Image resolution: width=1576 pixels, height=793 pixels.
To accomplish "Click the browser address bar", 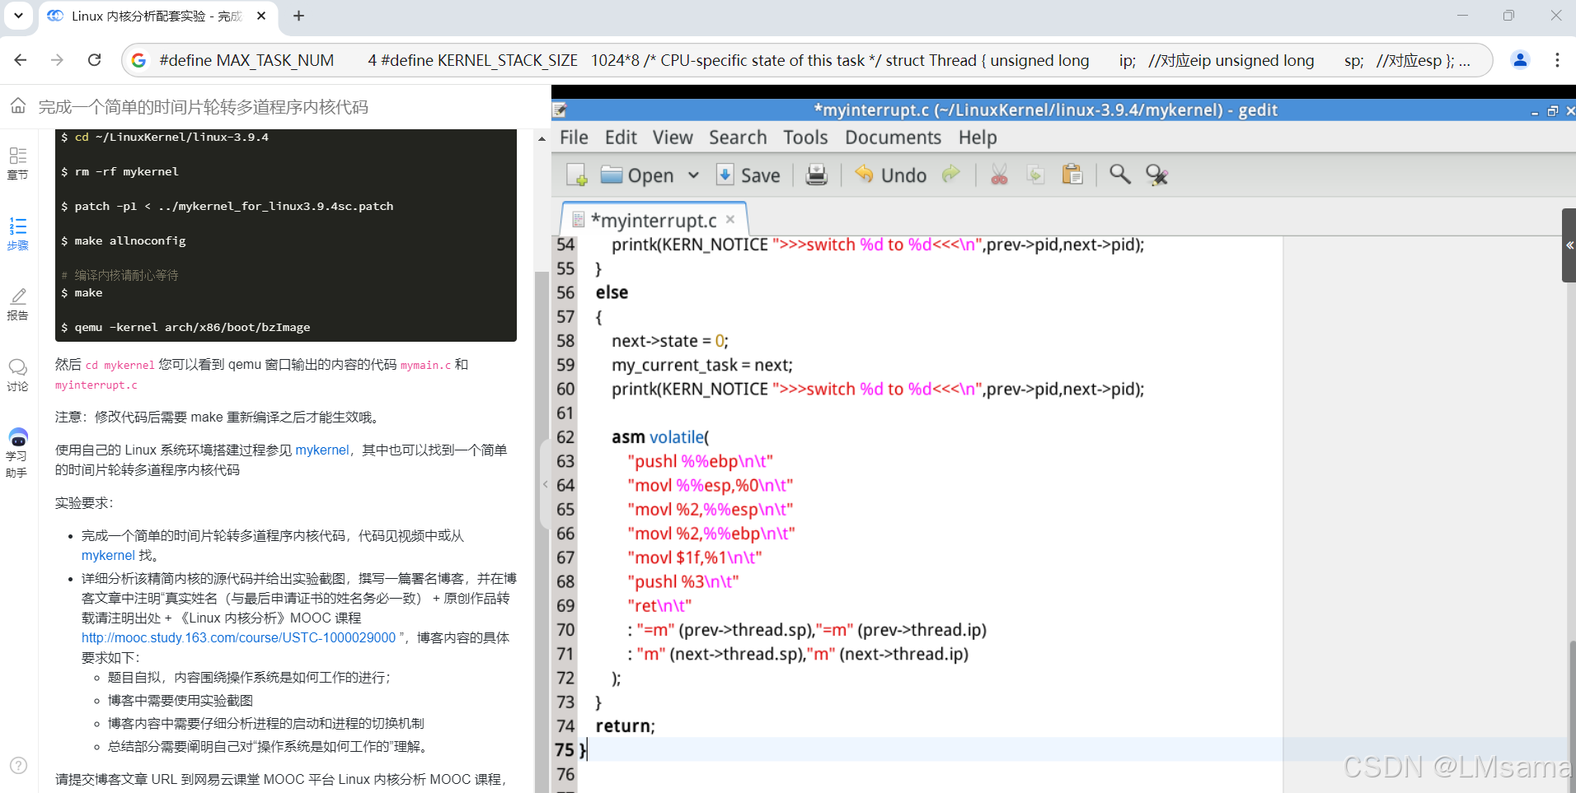I will [808, 60].
